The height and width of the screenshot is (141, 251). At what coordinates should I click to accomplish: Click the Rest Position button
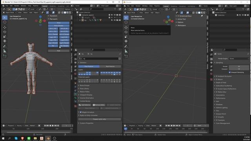(x=110, y=66)
